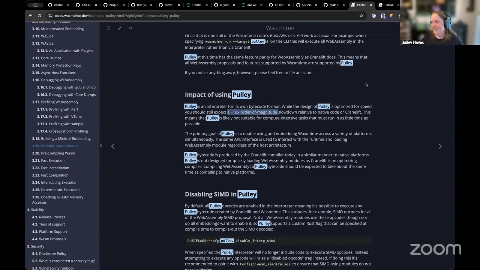The height and width of the screenshot is (270, 480).
Task: Open the Fast Compilation chapter
Action: click(x=50, y=175)
